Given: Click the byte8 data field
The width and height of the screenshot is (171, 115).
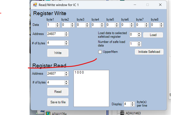Looking at the screenshot, I should pos(155,25).
